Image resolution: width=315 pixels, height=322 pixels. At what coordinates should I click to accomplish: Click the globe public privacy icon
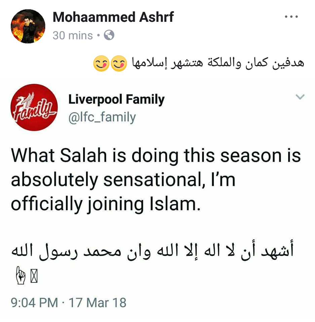pyautogui.click(x=109, y=35)
